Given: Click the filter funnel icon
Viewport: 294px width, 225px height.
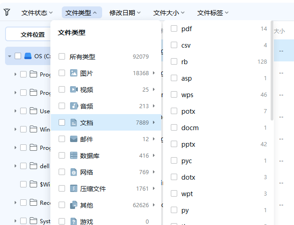Looking at the screenshot, I should [7, 12].
